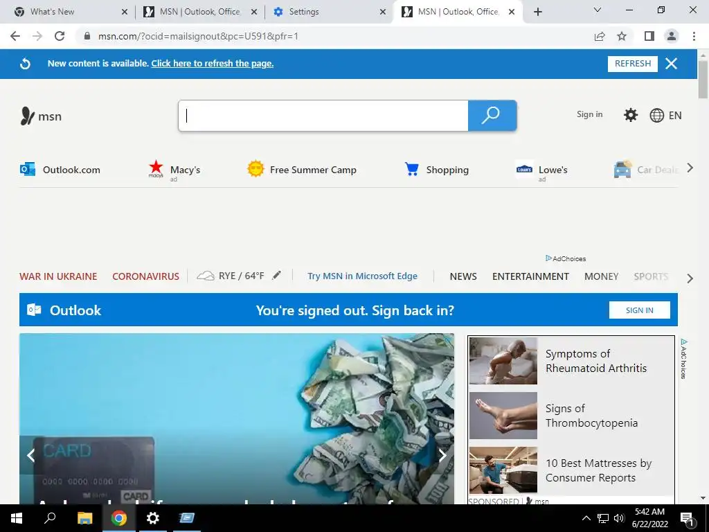The height and width of the screenshot is (532, 709).
Task: Close the Settings tab
Action: point(383,12)
